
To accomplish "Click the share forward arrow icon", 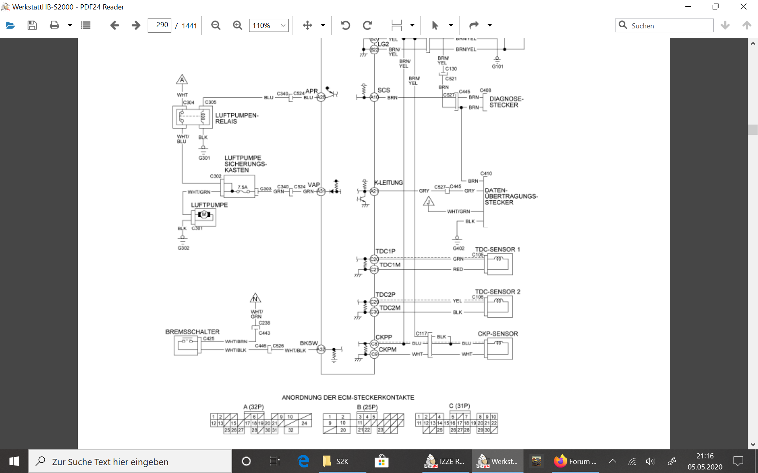I will point(474,26).
